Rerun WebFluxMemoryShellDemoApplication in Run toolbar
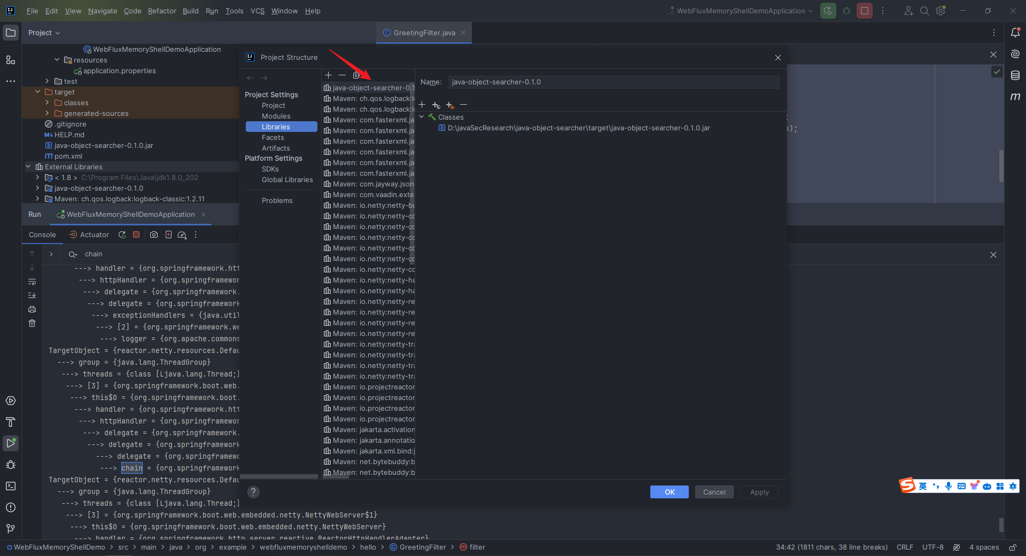 point(122,234)
